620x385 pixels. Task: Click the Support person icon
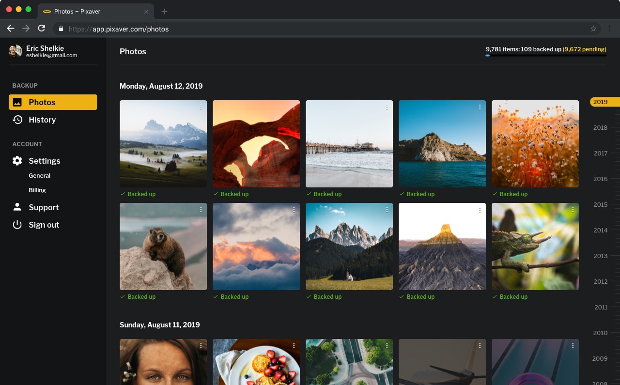tap(17, 207)
